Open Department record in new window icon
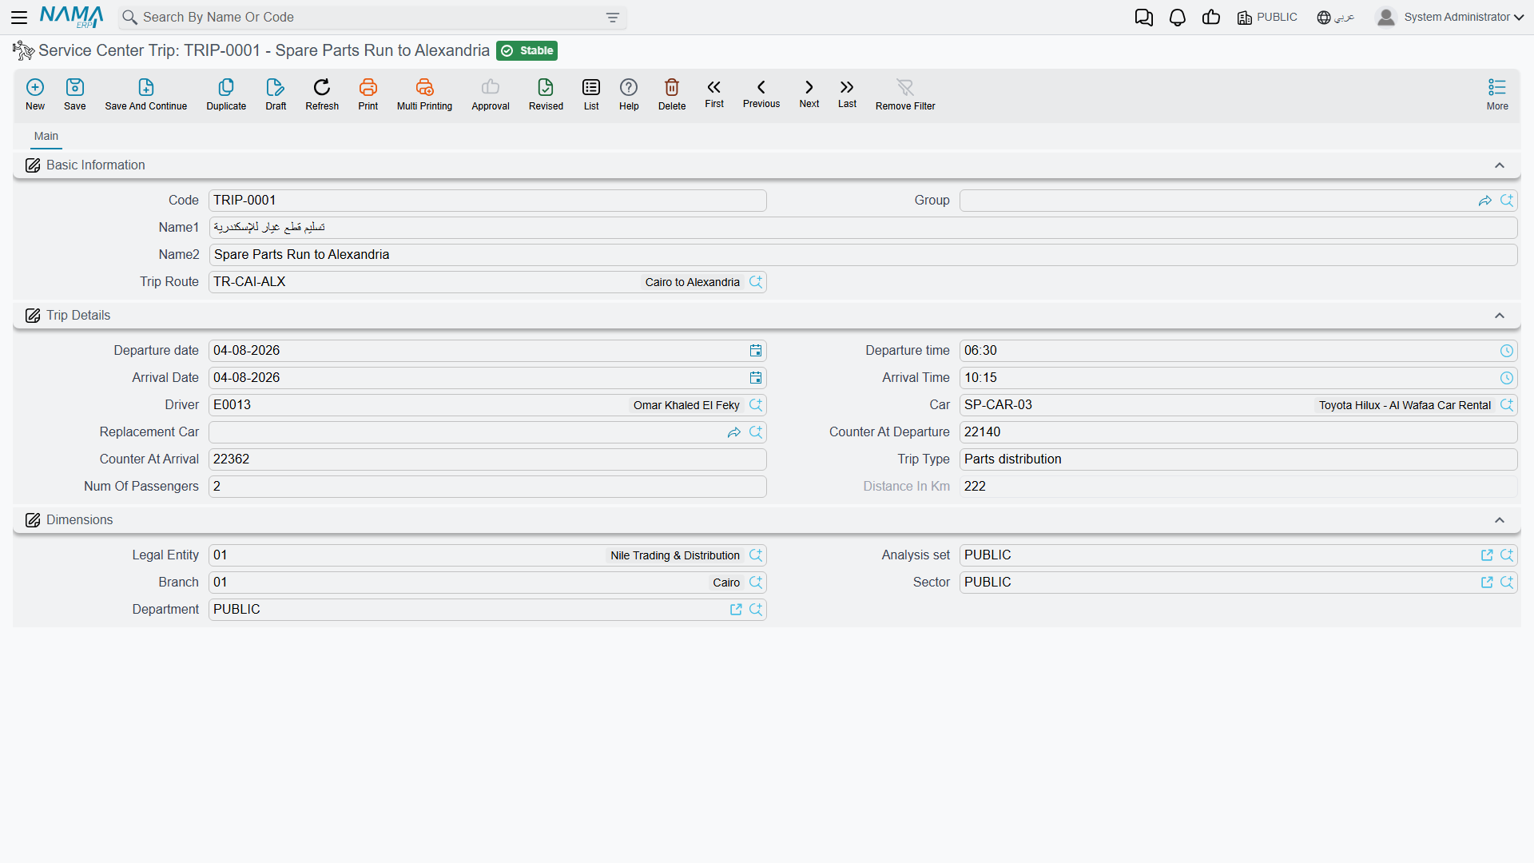The height and width of the screenshot is (863, 1534). 736,610
